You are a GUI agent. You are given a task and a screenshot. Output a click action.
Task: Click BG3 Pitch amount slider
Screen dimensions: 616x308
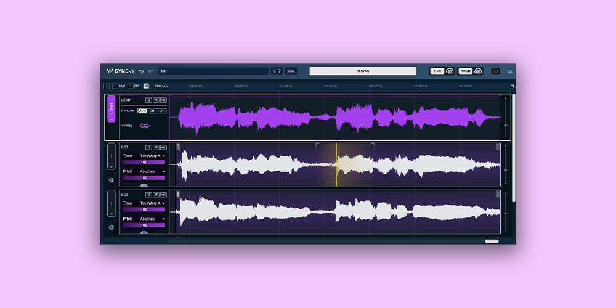point(144,225)
